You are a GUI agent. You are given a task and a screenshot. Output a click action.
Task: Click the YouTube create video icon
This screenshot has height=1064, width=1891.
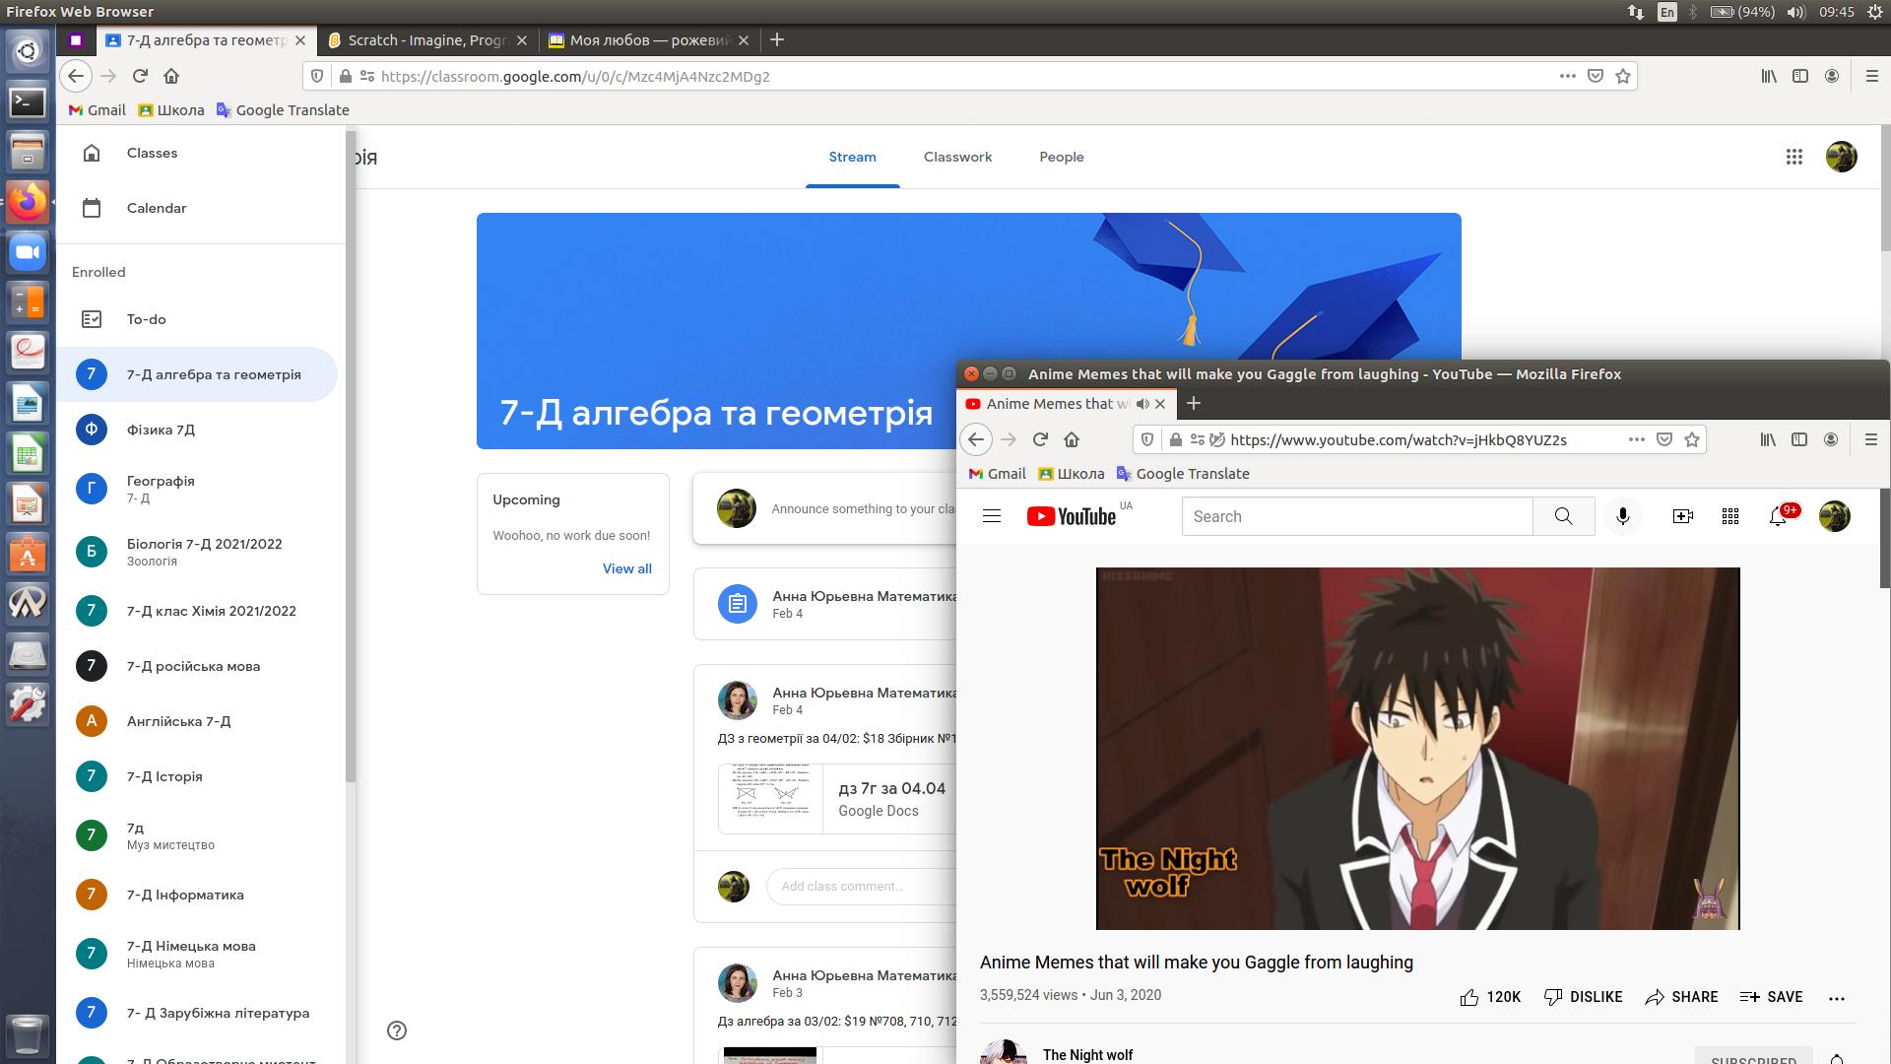point(1682,516)
